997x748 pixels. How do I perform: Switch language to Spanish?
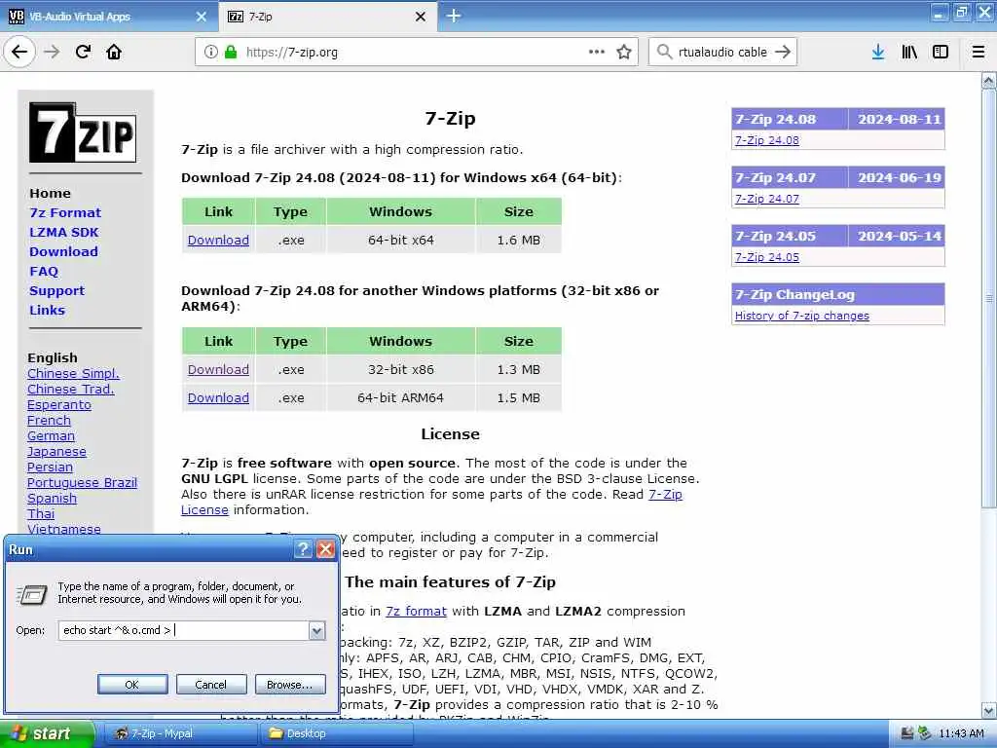coord(53,499)
